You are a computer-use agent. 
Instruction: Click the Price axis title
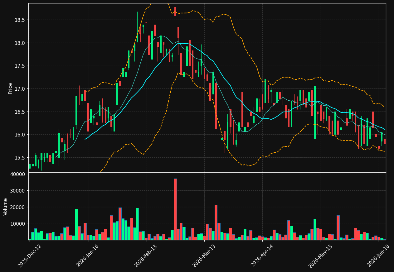click(x=10, y=88)
